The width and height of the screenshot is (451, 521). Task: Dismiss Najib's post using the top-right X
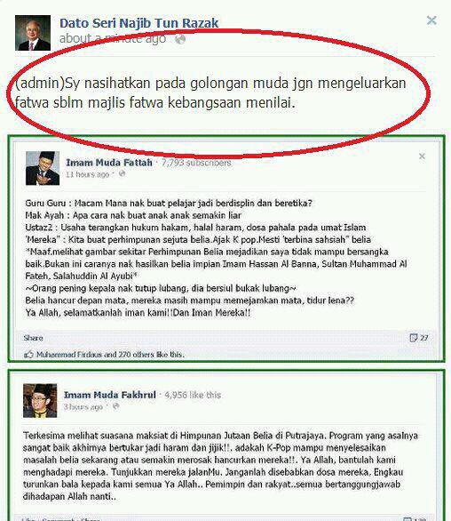[431, 20]
